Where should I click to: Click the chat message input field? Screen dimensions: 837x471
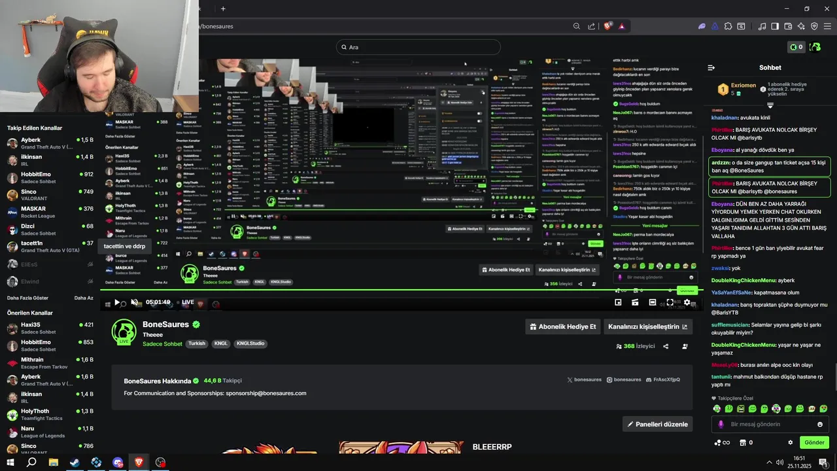point(770,424)
